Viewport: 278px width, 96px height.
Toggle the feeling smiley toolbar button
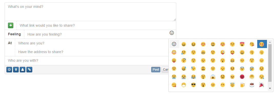[x=9, y=70]
